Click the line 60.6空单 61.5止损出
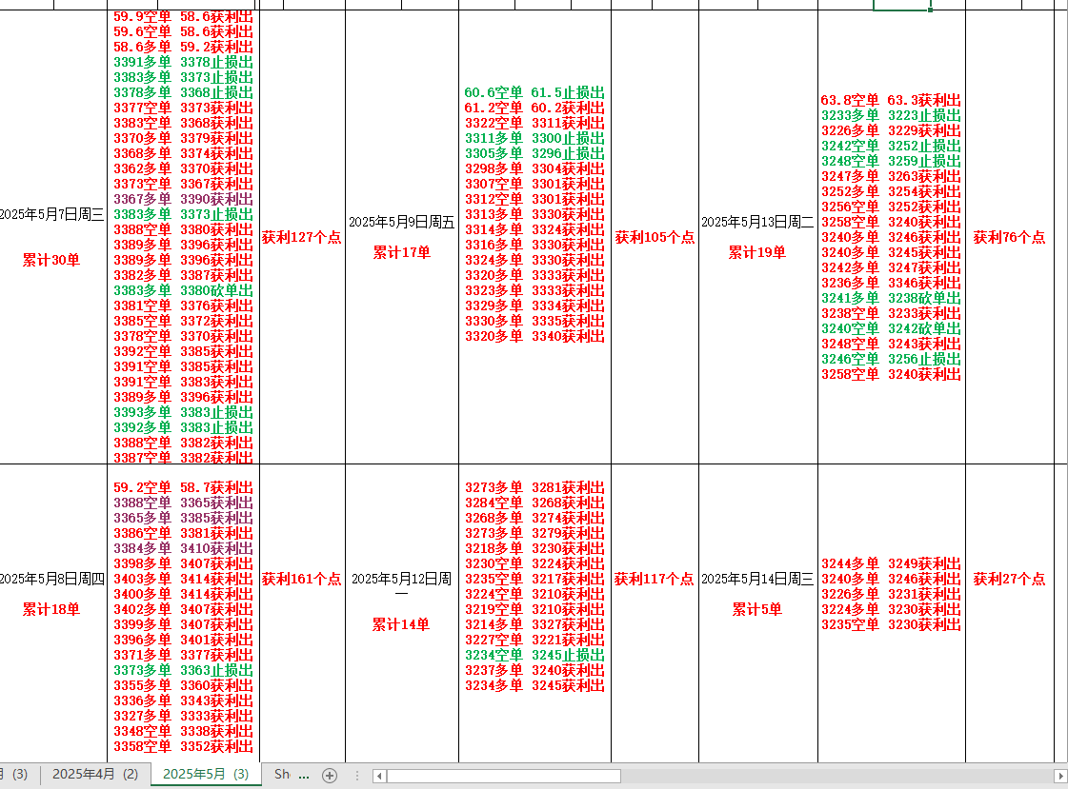 click(x=534, y=92)
